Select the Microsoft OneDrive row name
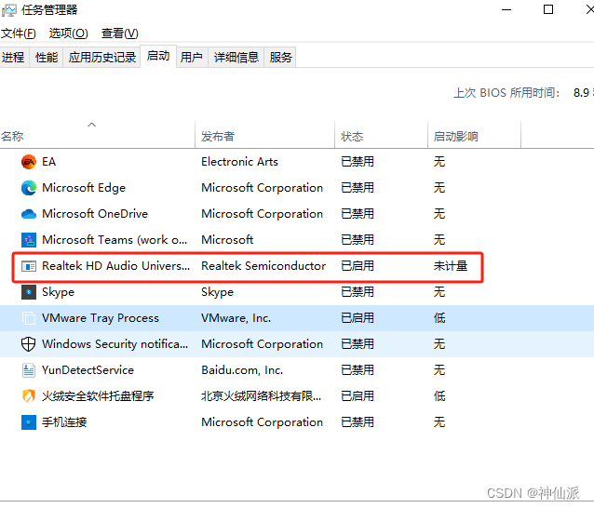This screenshot has width=594, height=508. 95,214
